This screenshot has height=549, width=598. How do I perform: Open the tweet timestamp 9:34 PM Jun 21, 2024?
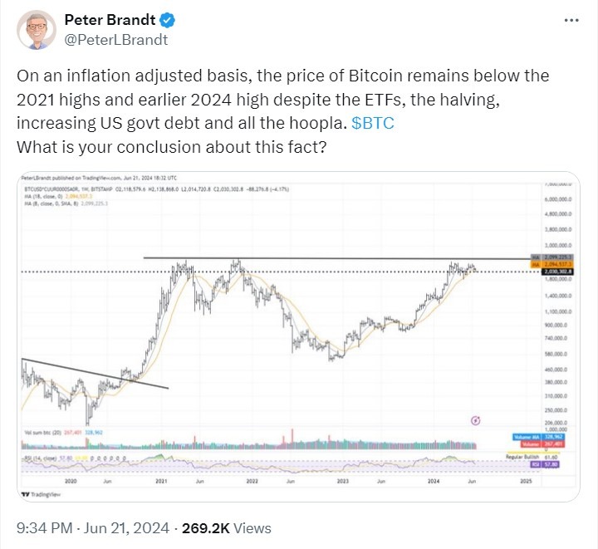93,528
